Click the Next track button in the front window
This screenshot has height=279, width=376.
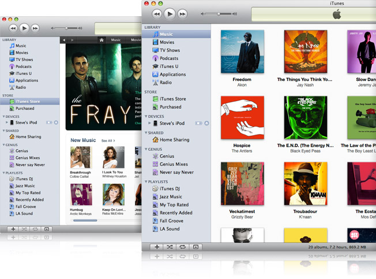pyautogui.click(x=183, y=13)
